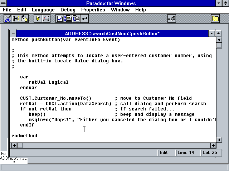Click the horizontal scrollbar left arrow
The image size is (229, 171).
[14, 145]
